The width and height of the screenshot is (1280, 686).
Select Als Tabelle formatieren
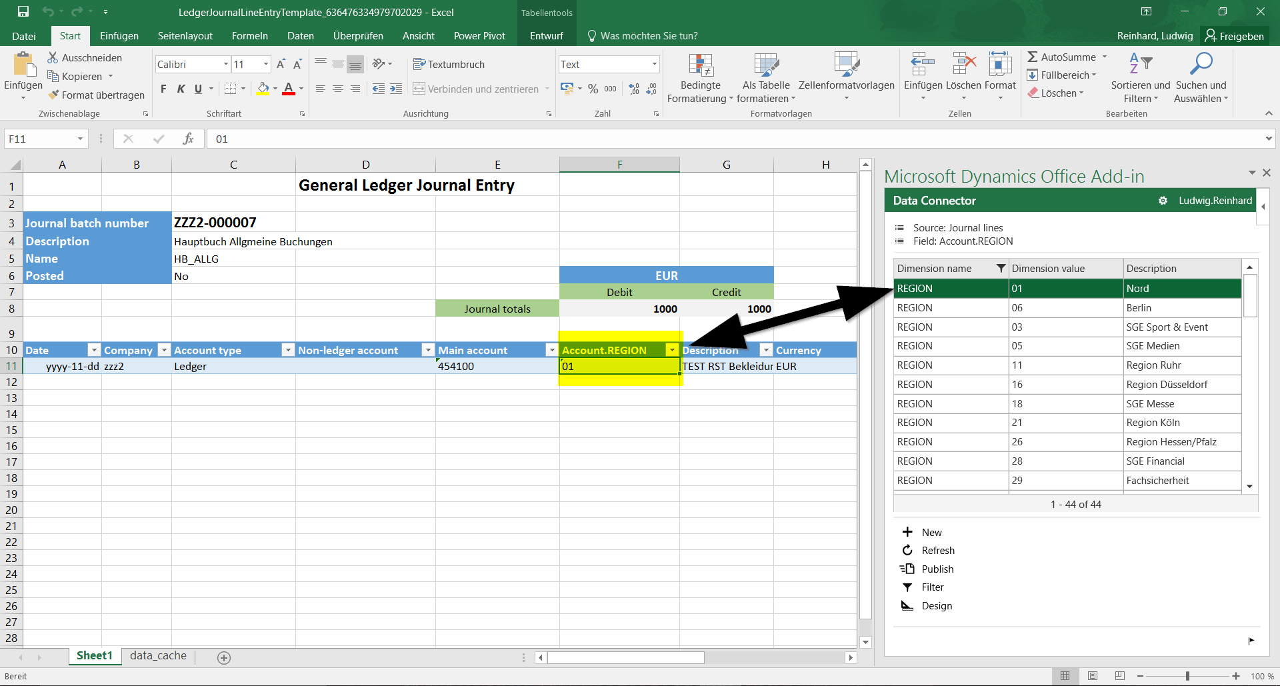coord(766,77)
